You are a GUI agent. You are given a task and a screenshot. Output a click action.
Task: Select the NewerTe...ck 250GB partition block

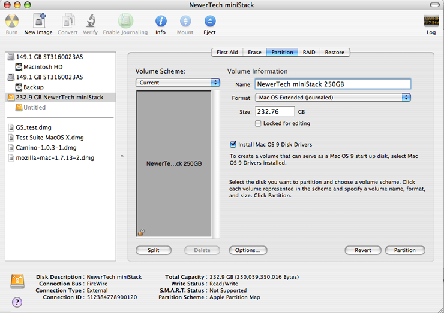tap(174, 163)
